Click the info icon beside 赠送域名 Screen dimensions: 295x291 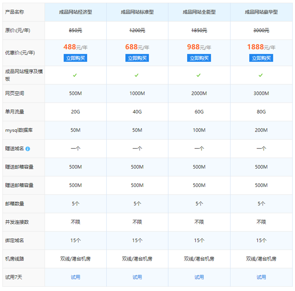(x=28, y=149)
